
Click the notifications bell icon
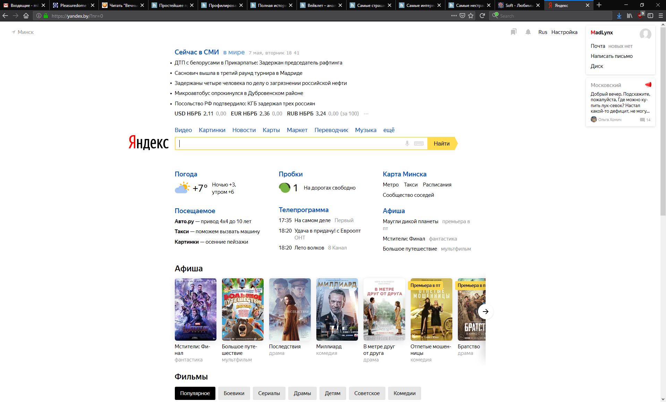coord(528,32)
